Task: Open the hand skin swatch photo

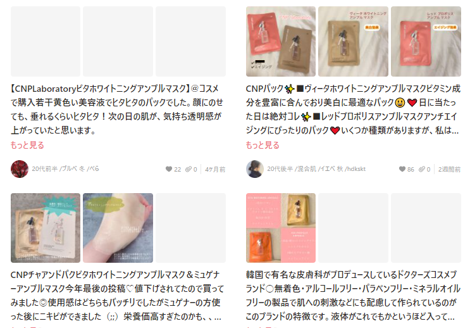Action: [x=118, y=228]
